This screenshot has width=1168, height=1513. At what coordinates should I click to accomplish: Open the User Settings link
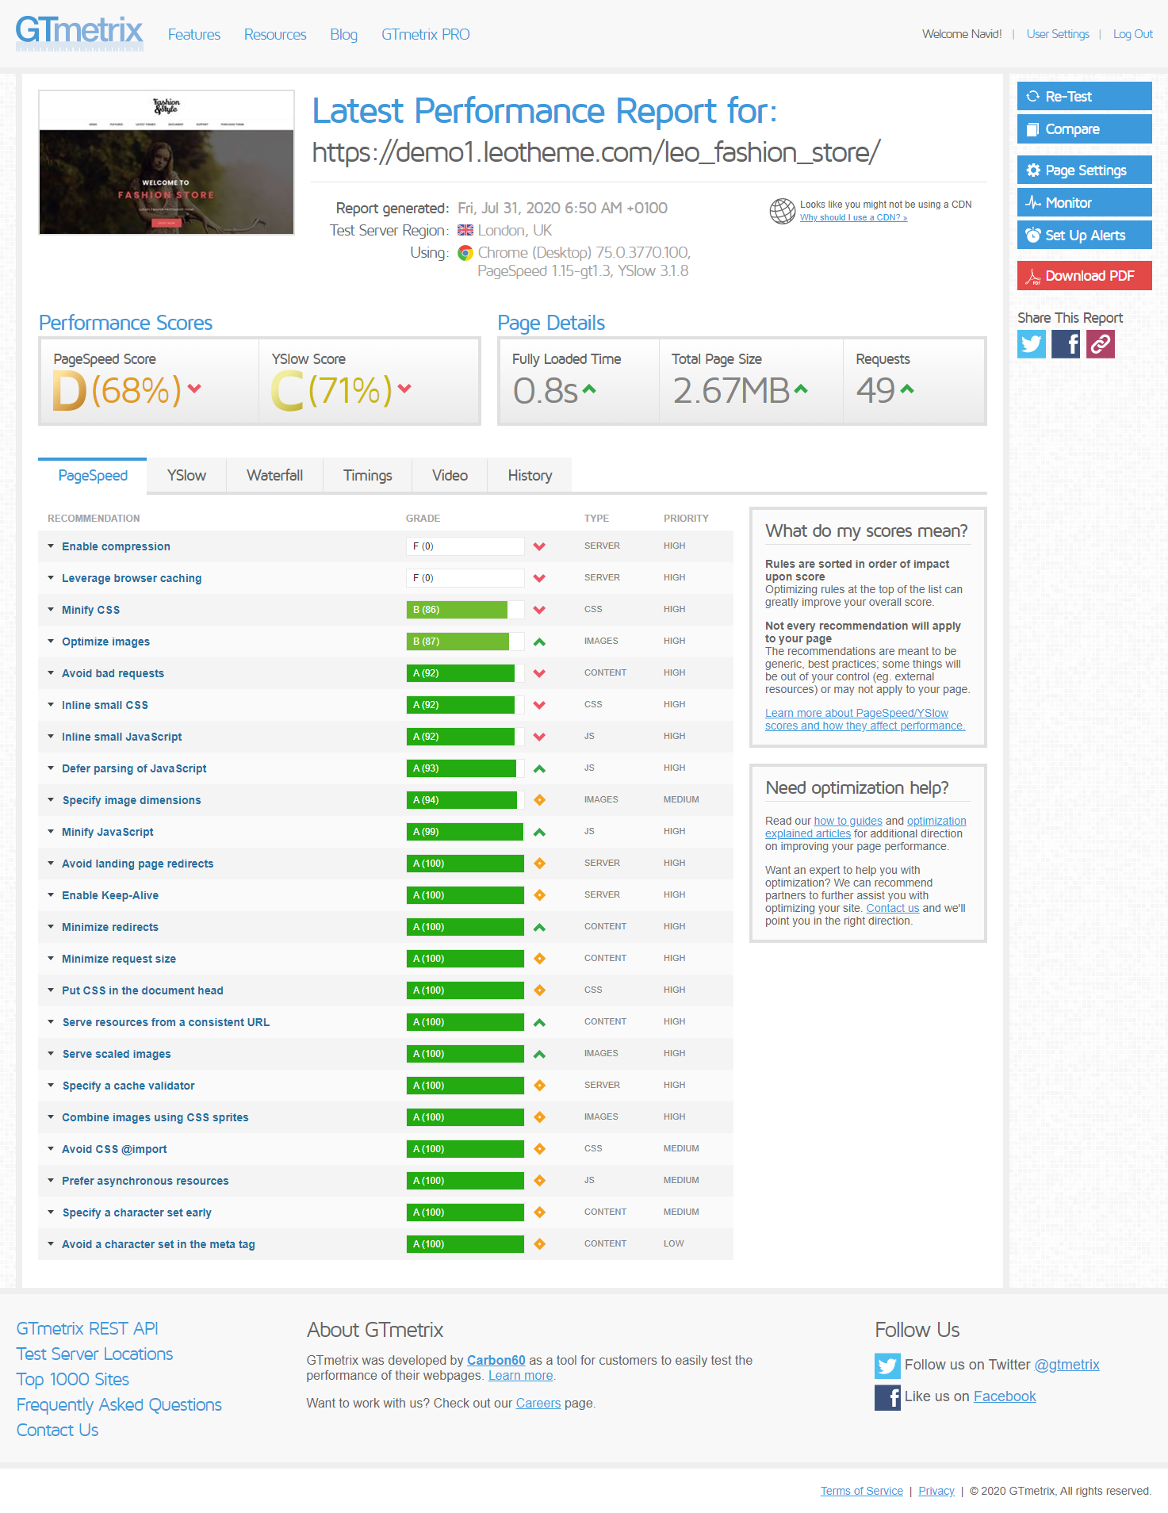pyautogui.click(x=1058, y=34)
